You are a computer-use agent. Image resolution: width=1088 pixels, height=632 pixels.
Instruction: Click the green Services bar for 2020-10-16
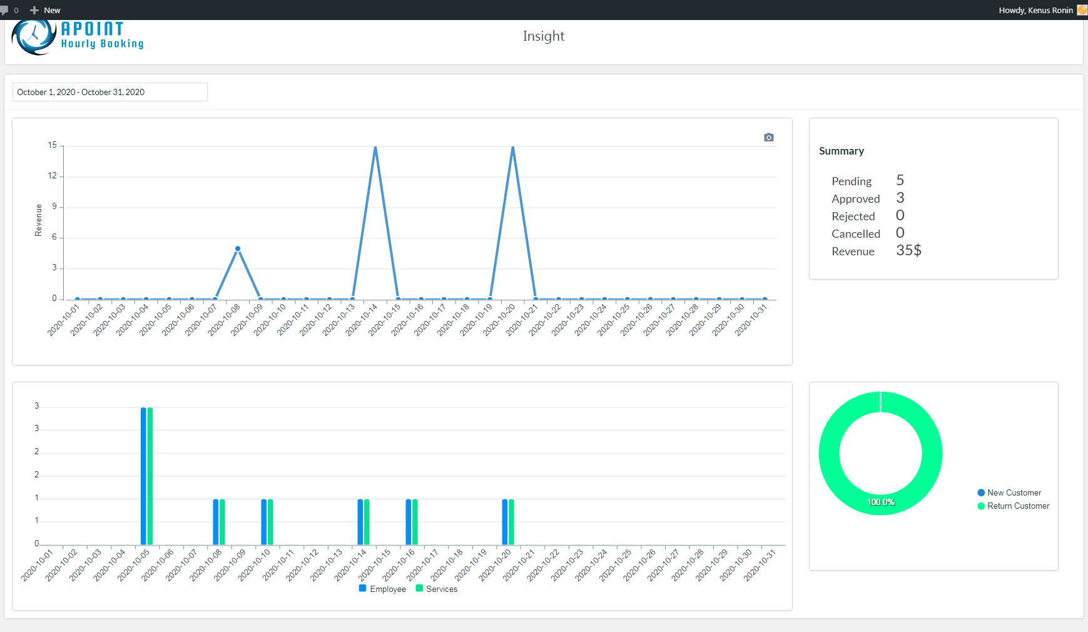coord(415,522)
